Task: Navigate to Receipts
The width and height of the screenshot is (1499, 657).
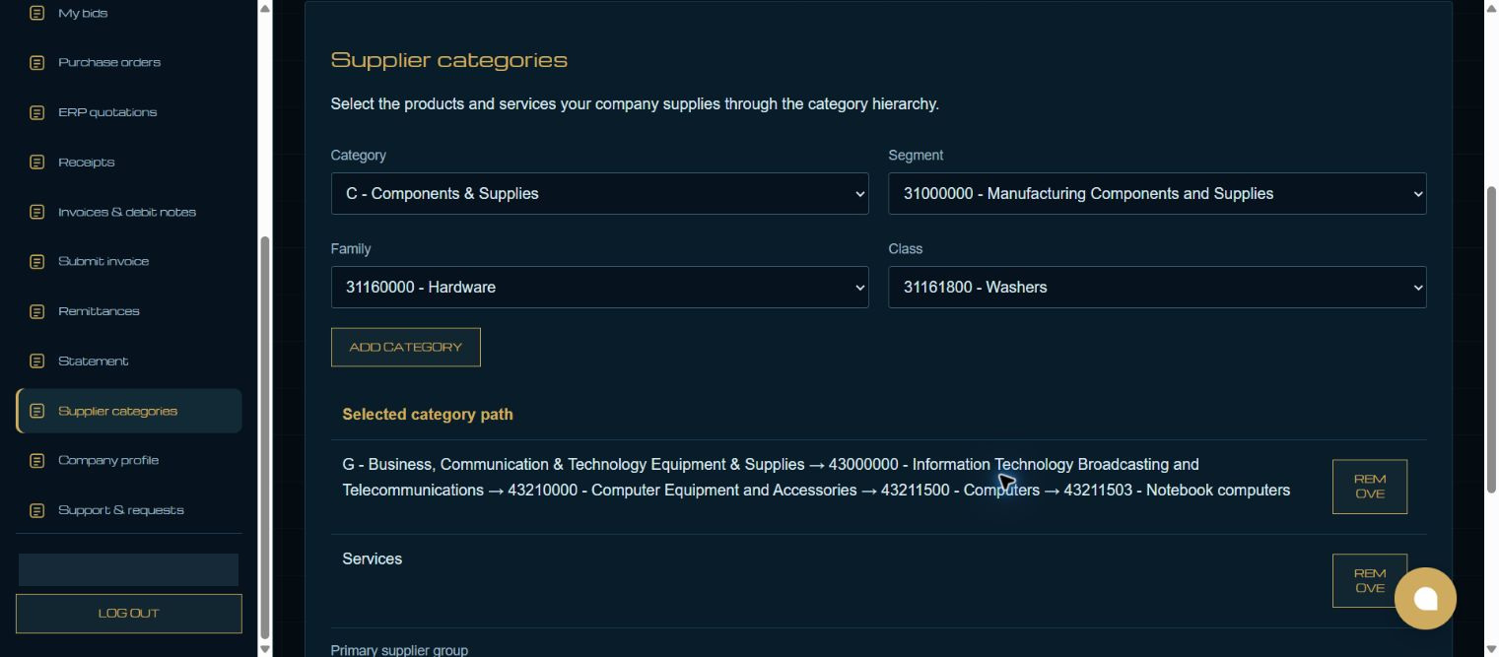Action: 128,162
